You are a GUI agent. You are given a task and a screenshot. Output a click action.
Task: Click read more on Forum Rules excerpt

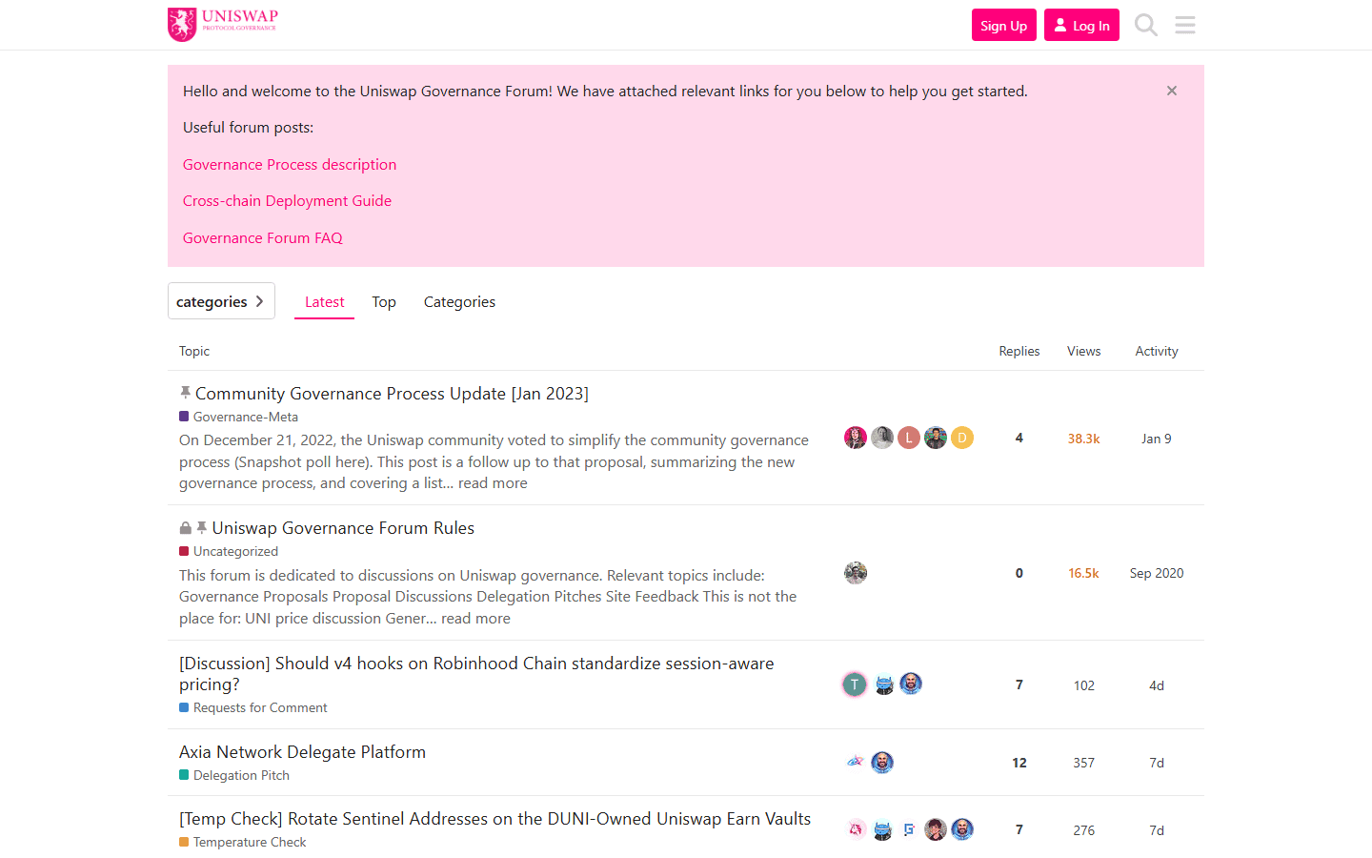475,619
